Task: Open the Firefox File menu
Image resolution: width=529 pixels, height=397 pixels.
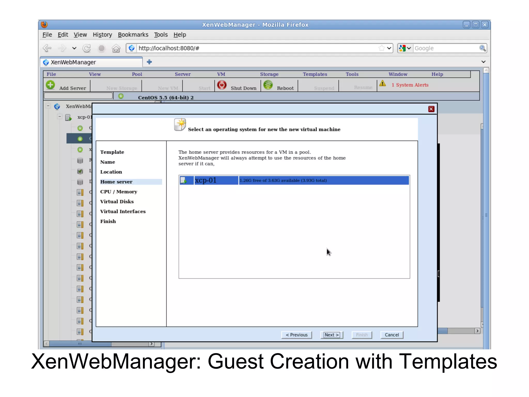Action: (47, 35)
